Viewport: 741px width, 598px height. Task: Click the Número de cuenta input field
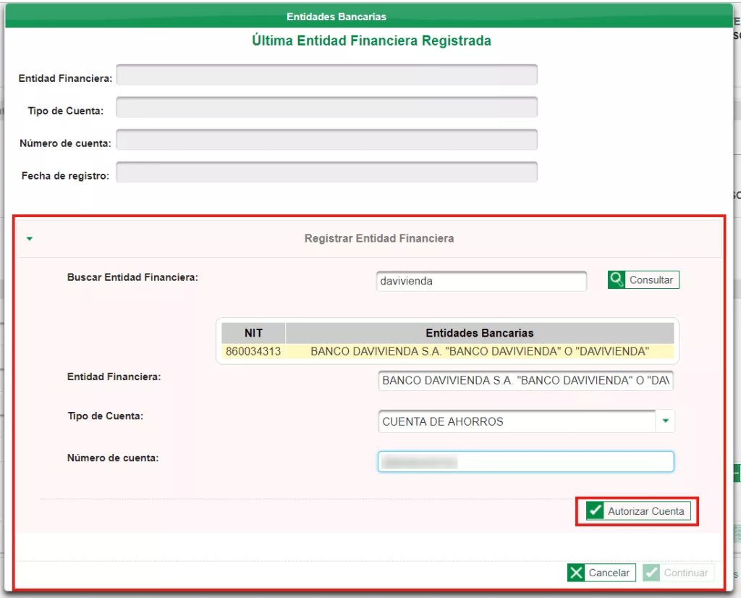525,461
